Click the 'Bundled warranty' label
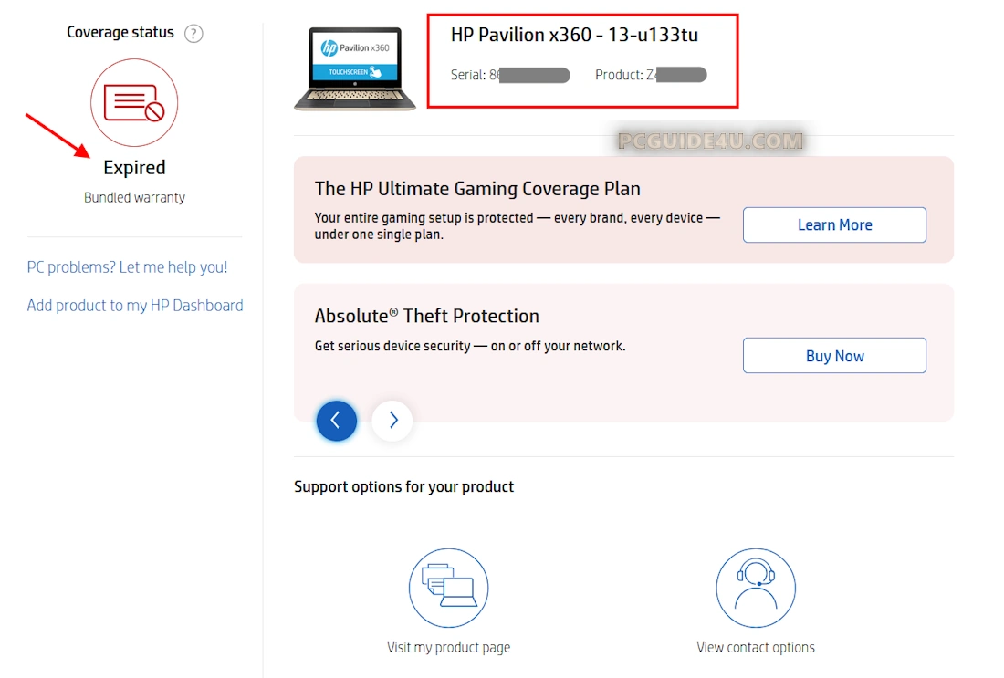The width and height of the screenshot is (1004, 678). [134, 197]
